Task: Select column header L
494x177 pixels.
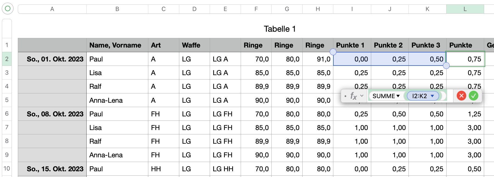Action: pyautogui.click(x=465, y=9)
